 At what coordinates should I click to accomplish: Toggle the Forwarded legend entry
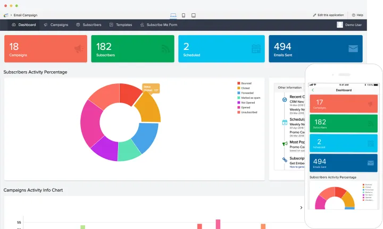[247, 93]
